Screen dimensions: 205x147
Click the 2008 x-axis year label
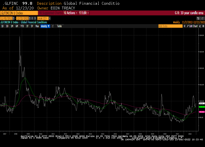coord(16,134)
